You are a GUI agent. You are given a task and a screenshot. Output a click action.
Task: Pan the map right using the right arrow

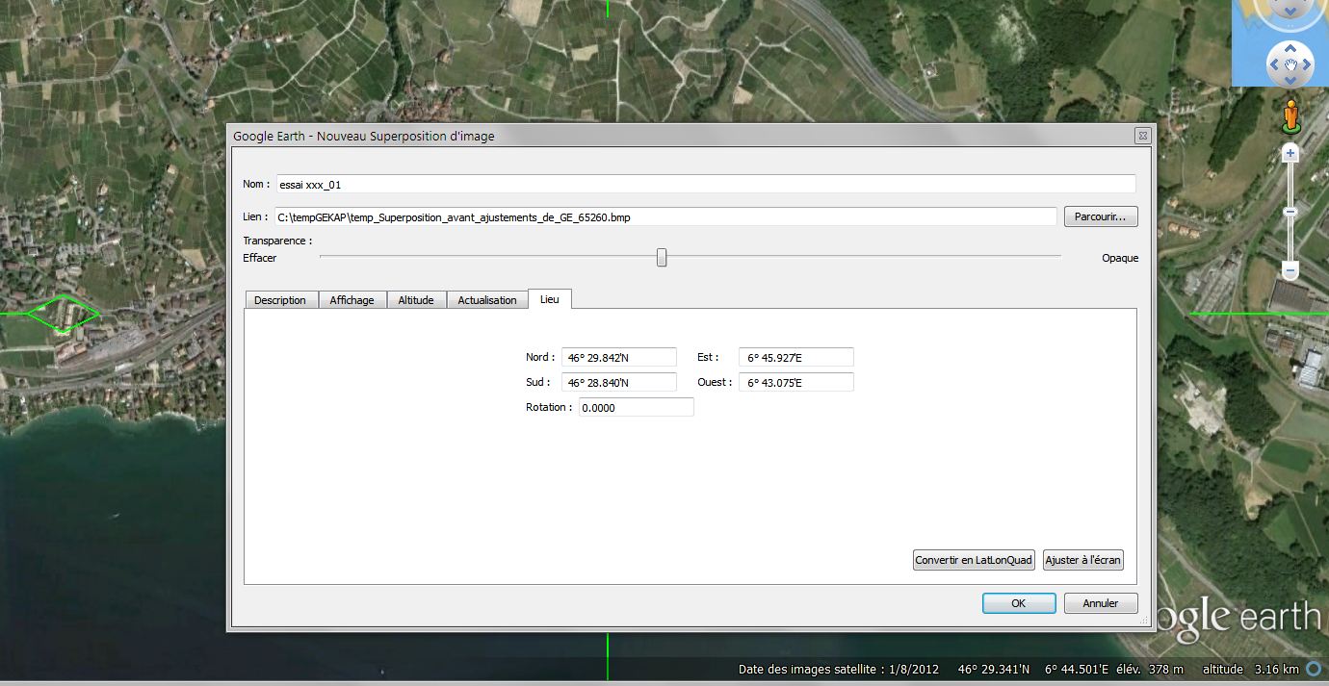click(1307, 64)
